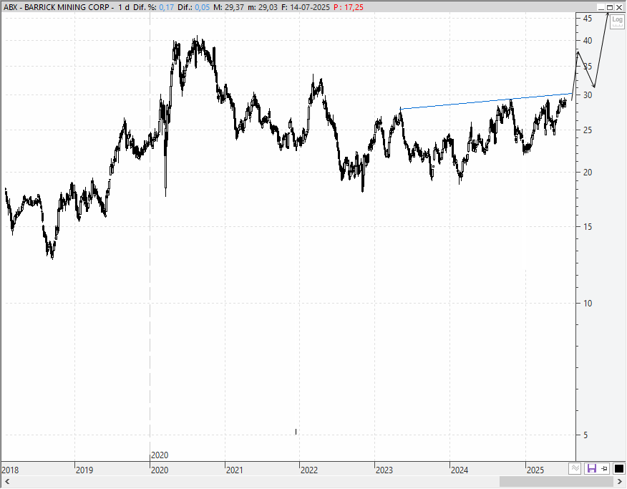
Task: Click the pushpin icon beside save
Action: [604, 469]
